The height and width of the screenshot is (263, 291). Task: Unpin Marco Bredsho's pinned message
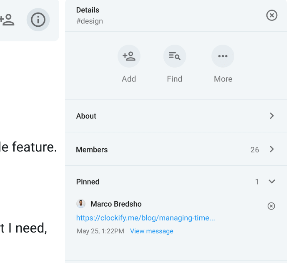coord(271,206)
